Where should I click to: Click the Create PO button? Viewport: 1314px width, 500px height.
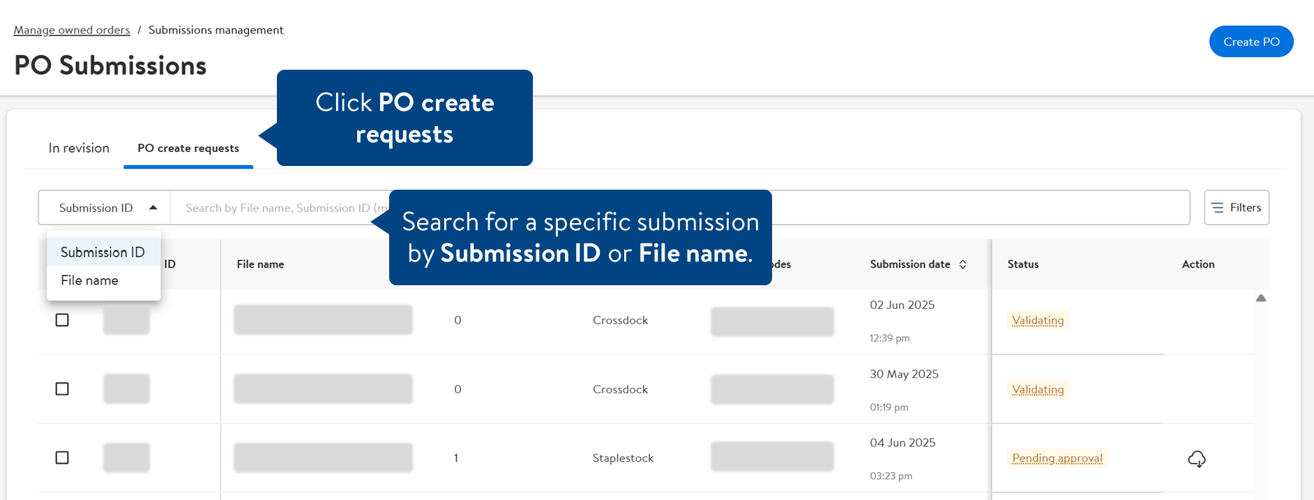1251,42
